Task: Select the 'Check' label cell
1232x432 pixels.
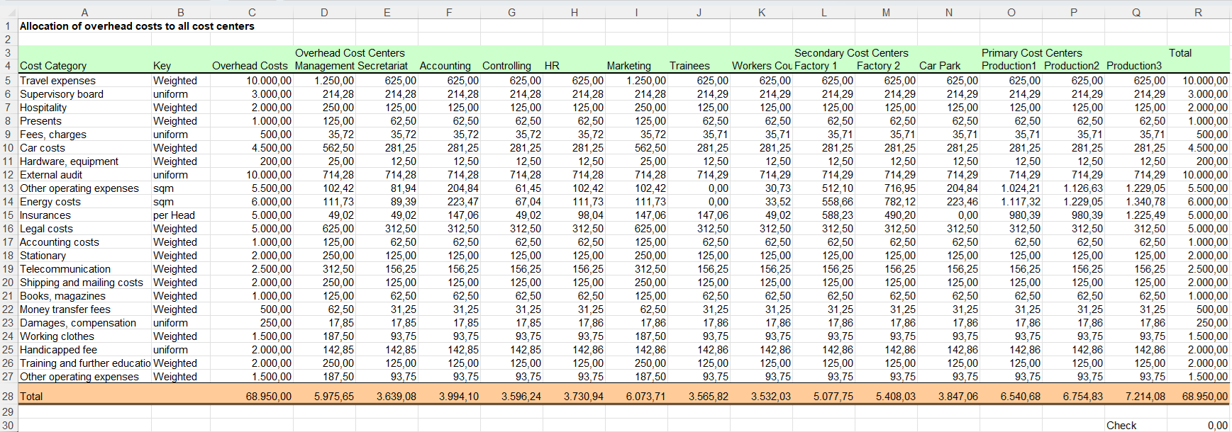Action: pyautogui.click(x=1121, y=426)
